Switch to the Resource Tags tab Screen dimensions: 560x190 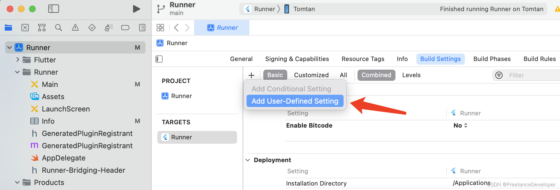[x=363, y=59]
